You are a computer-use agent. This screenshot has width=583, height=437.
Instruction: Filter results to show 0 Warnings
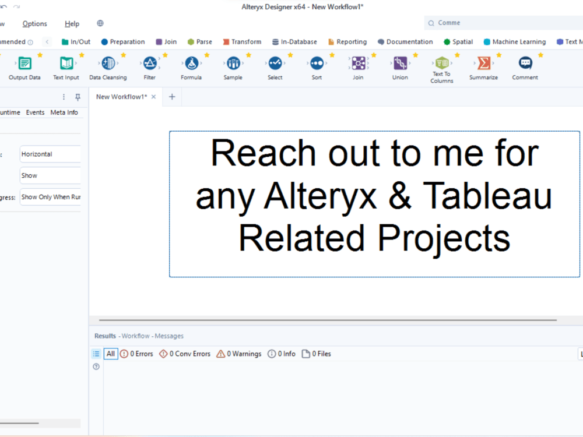243,354
